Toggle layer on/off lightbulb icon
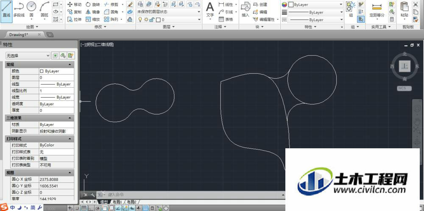424x211 pixels. 140,19
